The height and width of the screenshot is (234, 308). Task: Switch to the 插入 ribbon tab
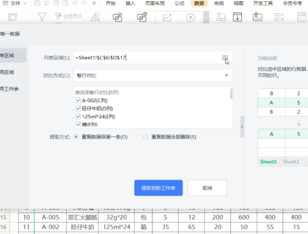[x=130, y=3]
